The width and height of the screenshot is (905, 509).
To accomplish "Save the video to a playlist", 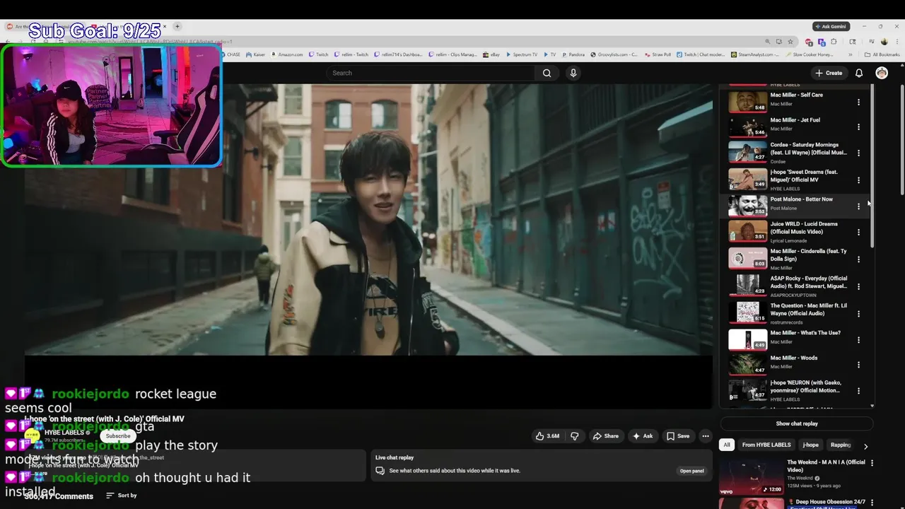I will [678, 436].
